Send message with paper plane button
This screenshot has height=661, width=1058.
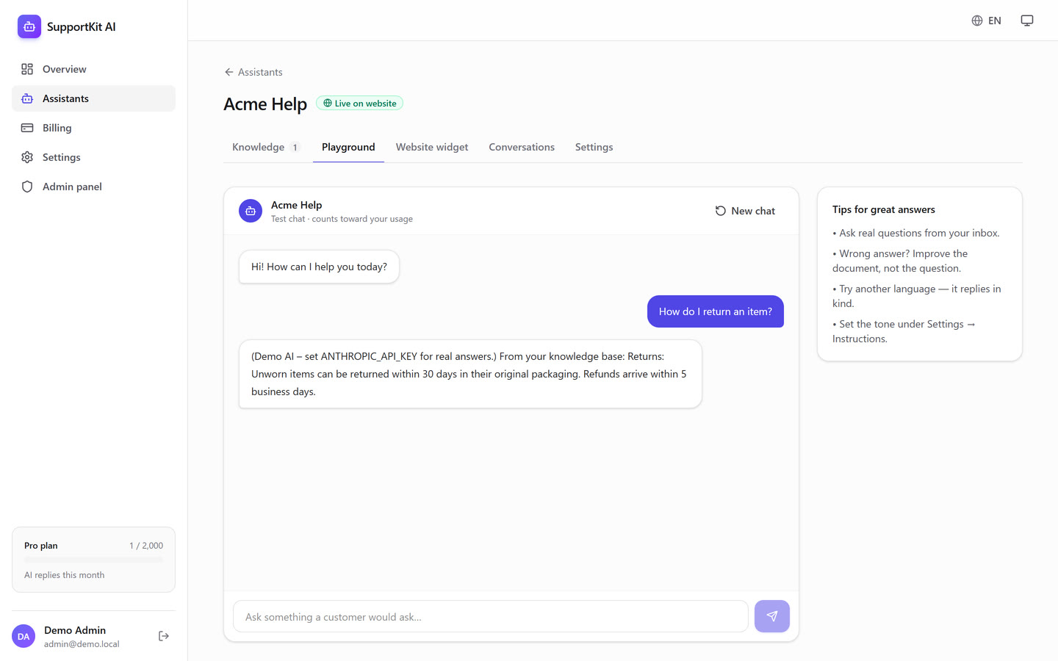click(772, 616)
